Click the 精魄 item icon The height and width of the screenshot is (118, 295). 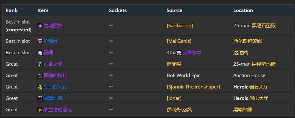point(40,53)
